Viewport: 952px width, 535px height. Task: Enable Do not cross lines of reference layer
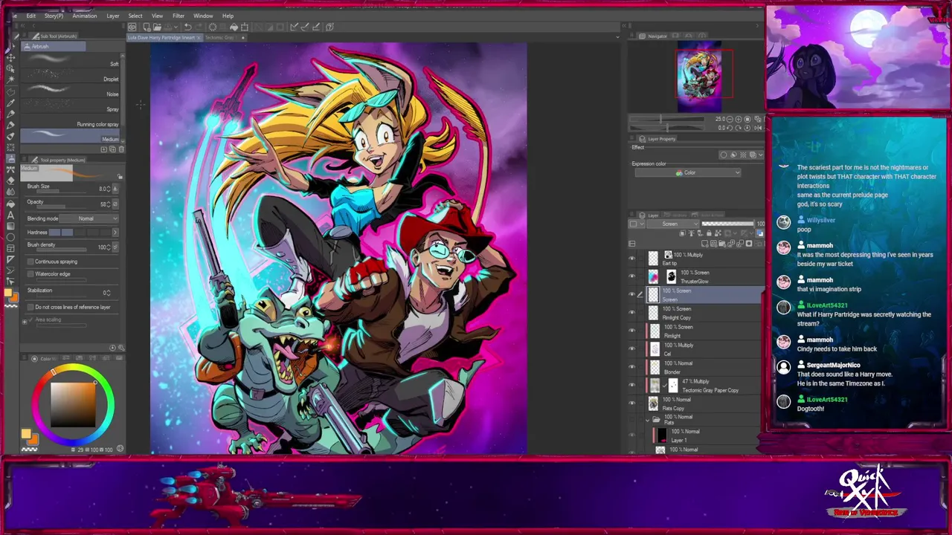(x=30, y=307)
